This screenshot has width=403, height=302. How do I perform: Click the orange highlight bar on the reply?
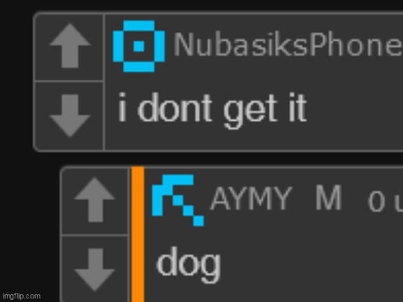(x=138, y=234)
